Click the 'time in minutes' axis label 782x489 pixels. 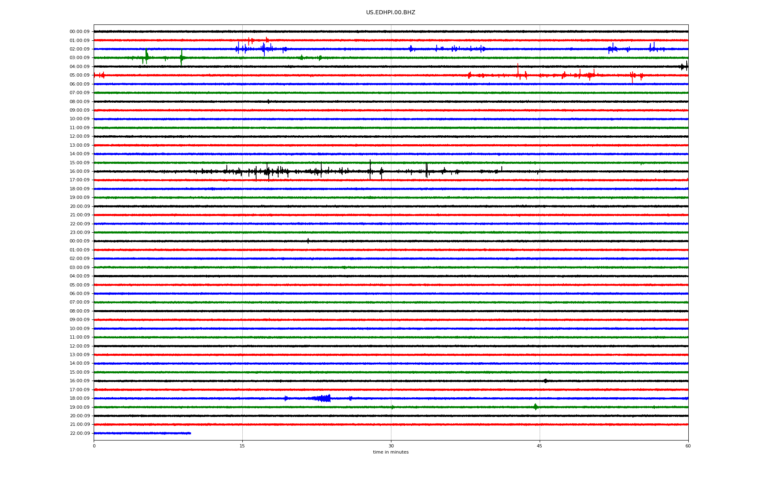click(x=390, y=452)
